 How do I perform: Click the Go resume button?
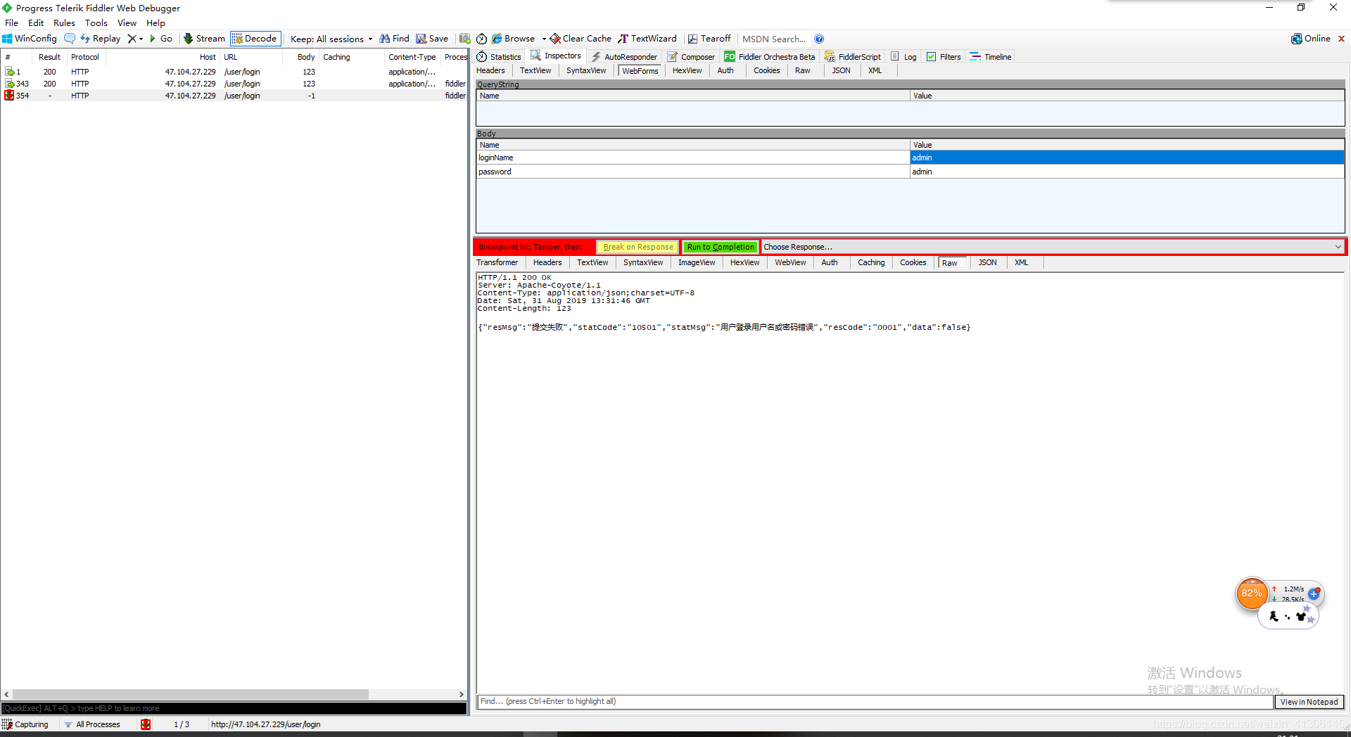click(x=161, y=39)
